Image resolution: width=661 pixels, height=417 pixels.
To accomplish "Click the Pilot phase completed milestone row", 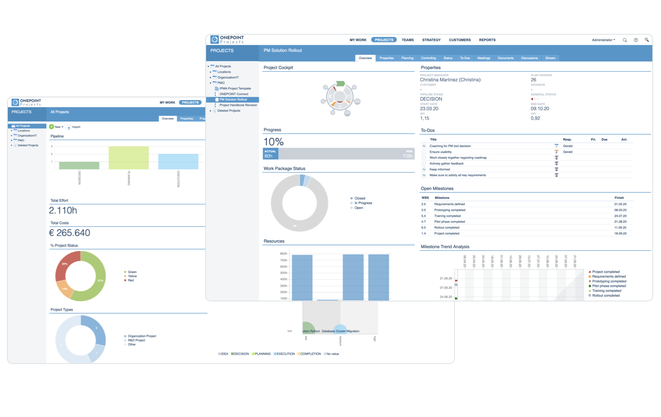I will tap(526, 222).
